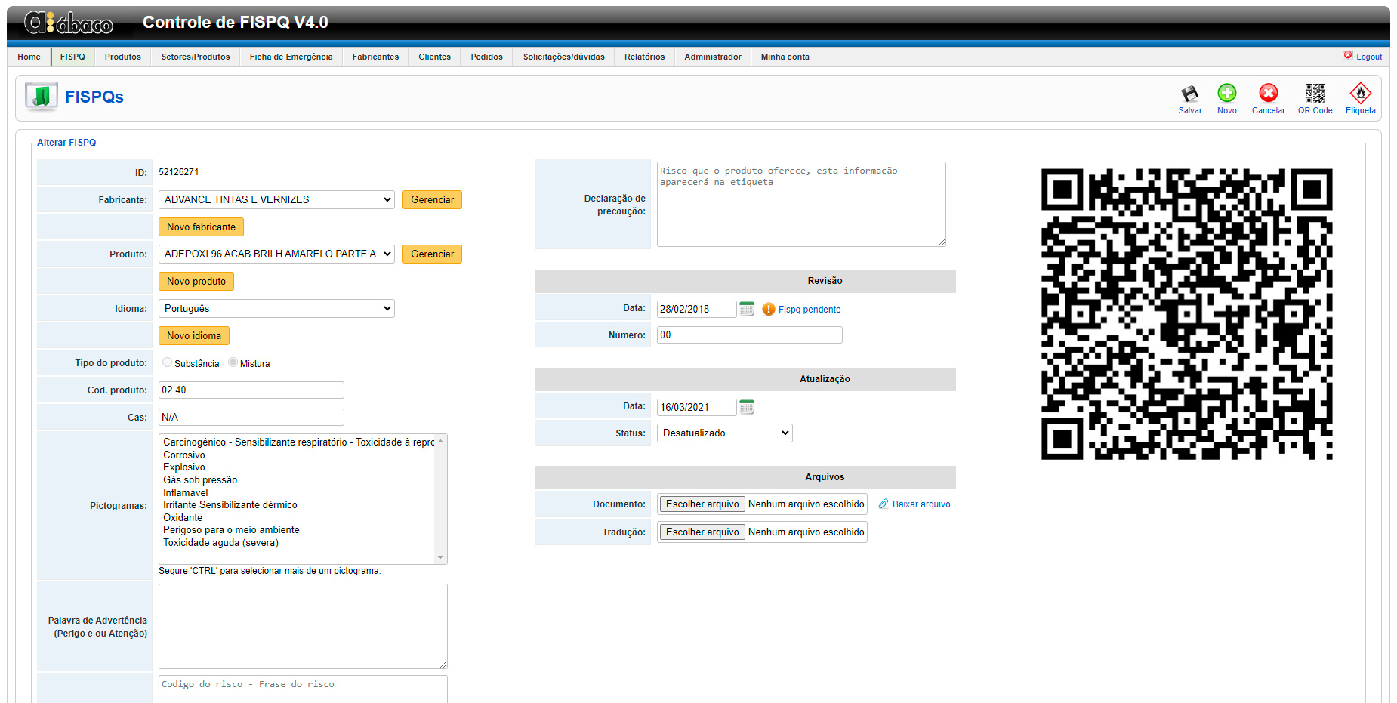The image size is (1397, 703).
Task: Click the Etiqueta flame diamond icon
Action: pos(1361,93)
